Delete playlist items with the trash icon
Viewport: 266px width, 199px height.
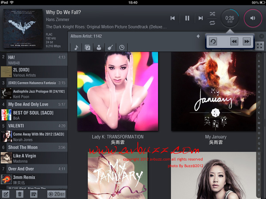point(20,194)
